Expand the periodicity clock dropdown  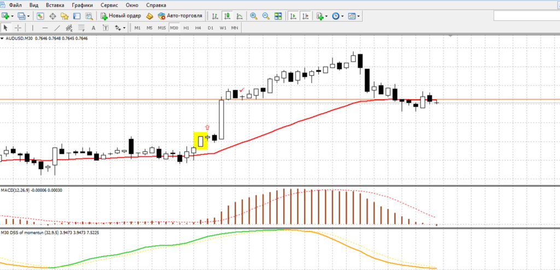coord(342,16)
